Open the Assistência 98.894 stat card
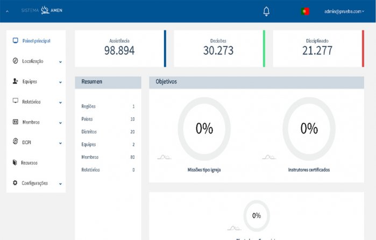This screenshot has width=376, height=240. (119, 48)
